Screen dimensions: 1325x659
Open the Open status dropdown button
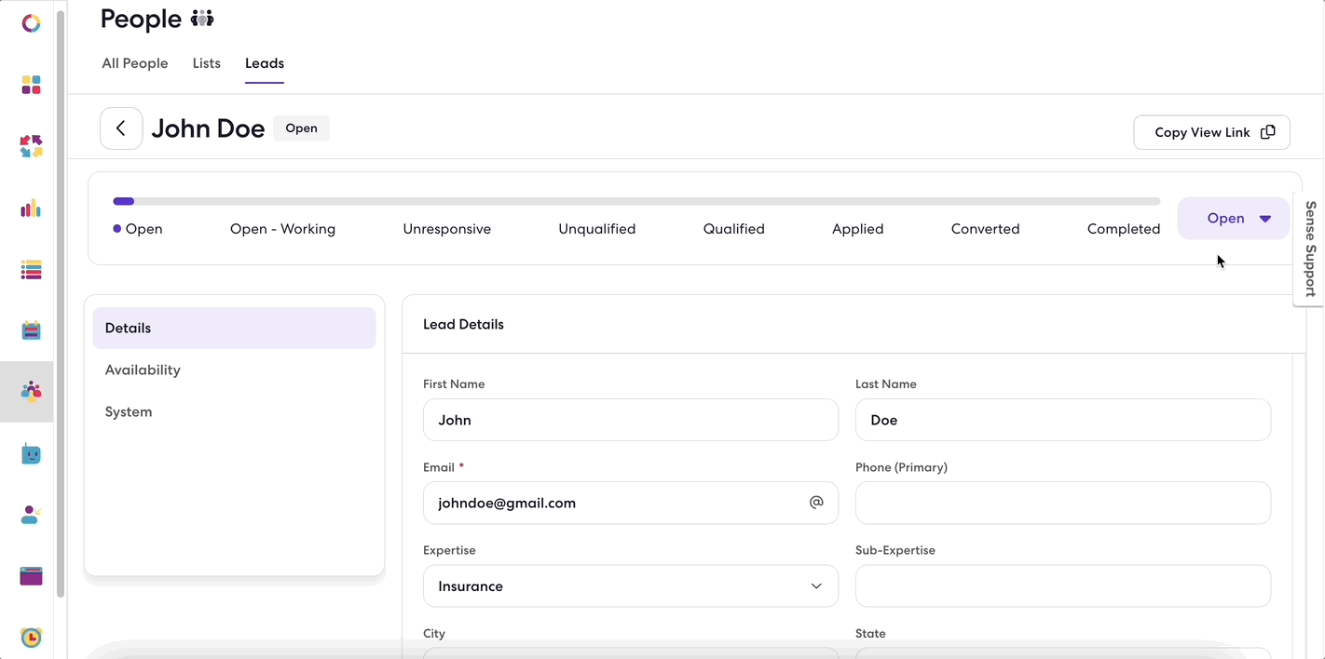pyautogui.click(x=1234, y=219)
